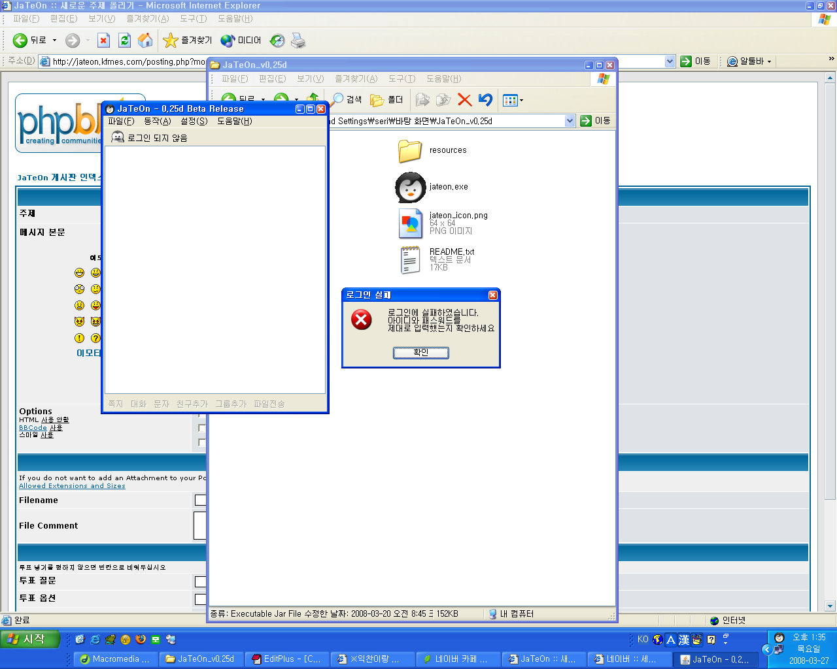This screenshot has height=669, width=837.
Task: Select the resources folder icon
Action: [410, 151]
